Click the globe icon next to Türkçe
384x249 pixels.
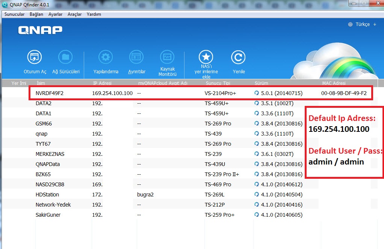(x=351, y=24)
